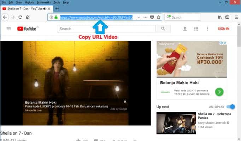Viewport: 241px width, 141px height.
Task: Click the Up next heading
Action: click(163, 107)
